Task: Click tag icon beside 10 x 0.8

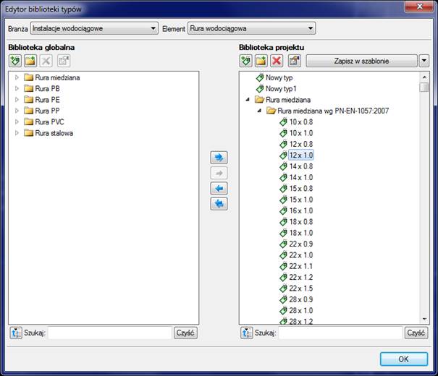Action: click(283, 122)
